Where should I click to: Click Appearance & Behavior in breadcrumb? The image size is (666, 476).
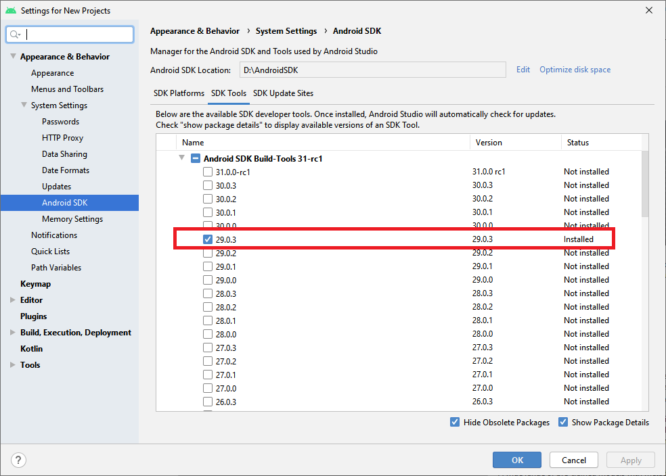tap(195, 31)
